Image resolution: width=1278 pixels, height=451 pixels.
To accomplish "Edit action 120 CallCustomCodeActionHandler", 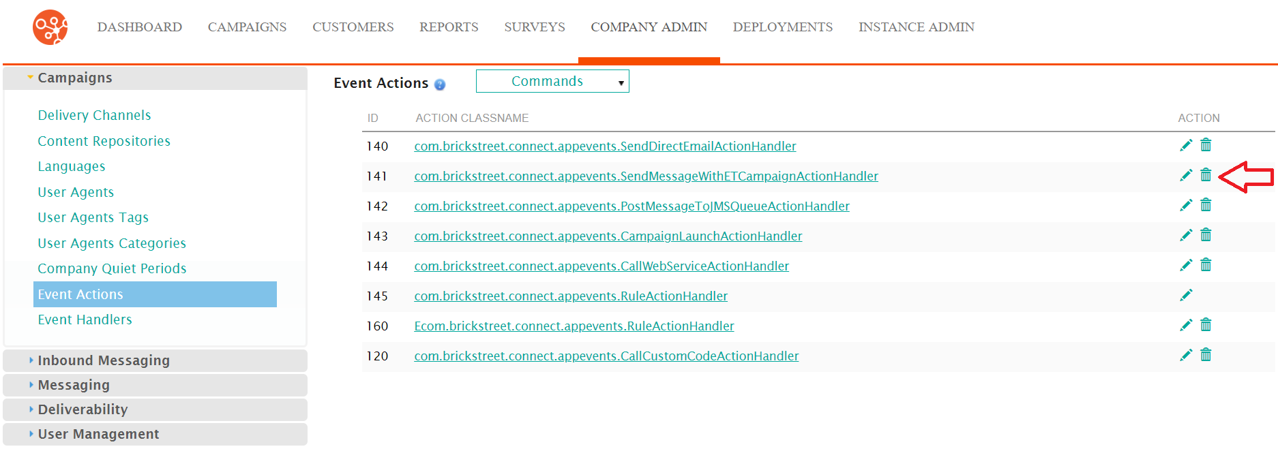I will pos(1186,355).
